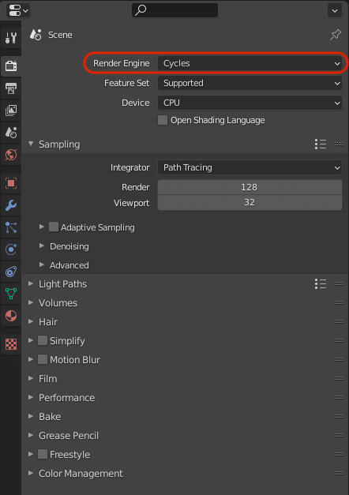Open the Device dropdown

pyautogui.click(x=250, y=103)
